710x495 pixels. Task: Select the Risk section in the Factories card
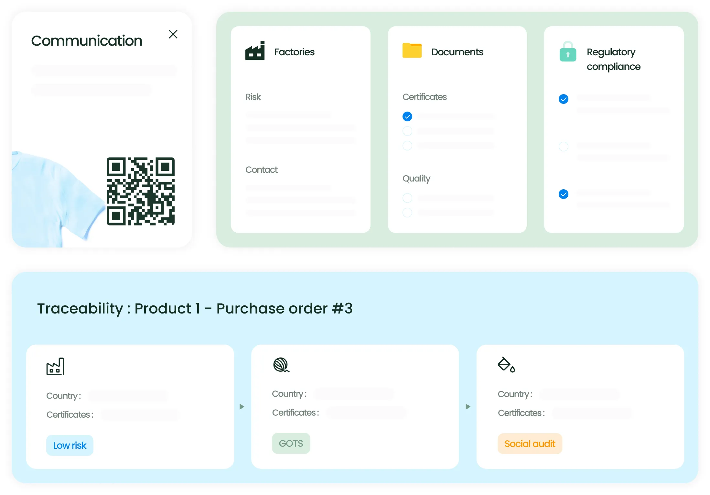click(253, 97)
